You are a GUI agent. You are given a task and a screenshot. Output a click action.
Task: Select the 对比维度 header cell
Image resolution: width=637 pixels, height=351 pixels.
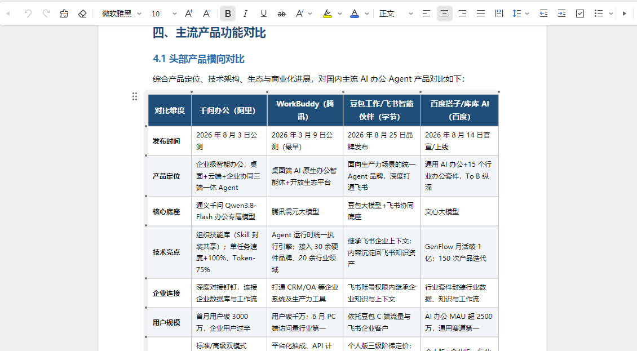[170, 110]
